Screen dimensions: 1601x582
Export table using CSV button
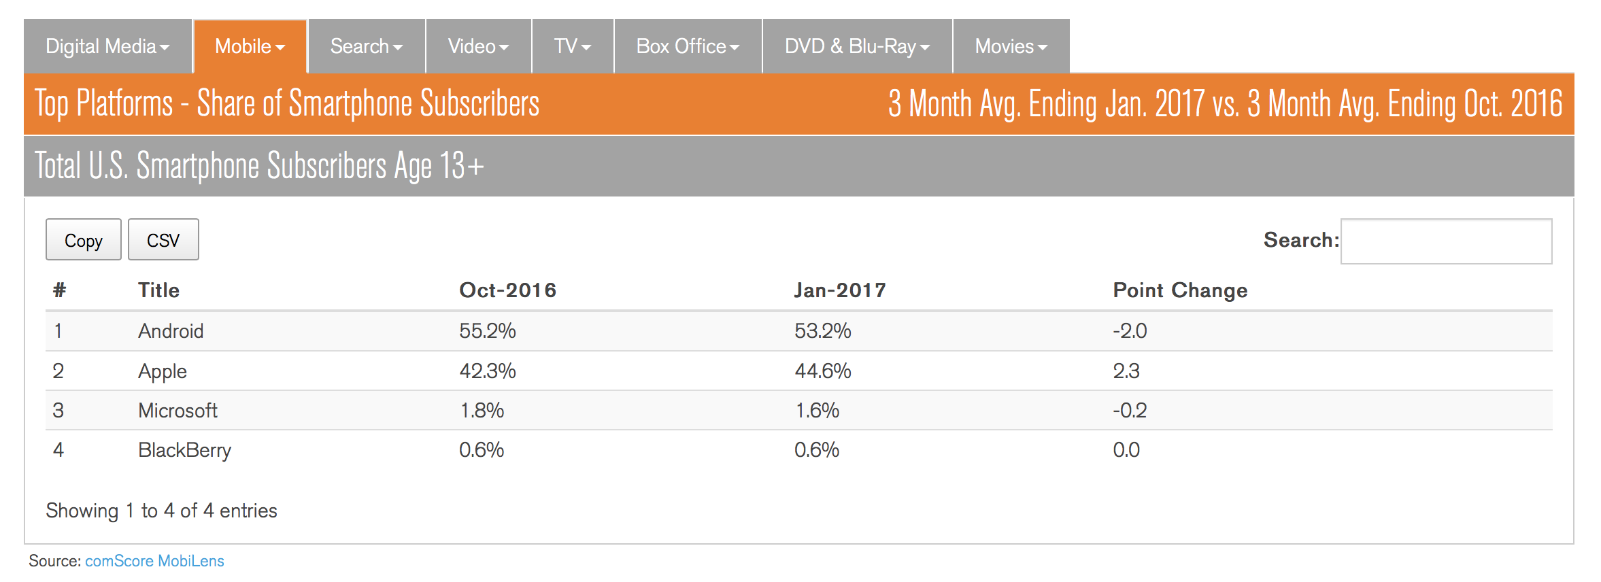point(163,240)
